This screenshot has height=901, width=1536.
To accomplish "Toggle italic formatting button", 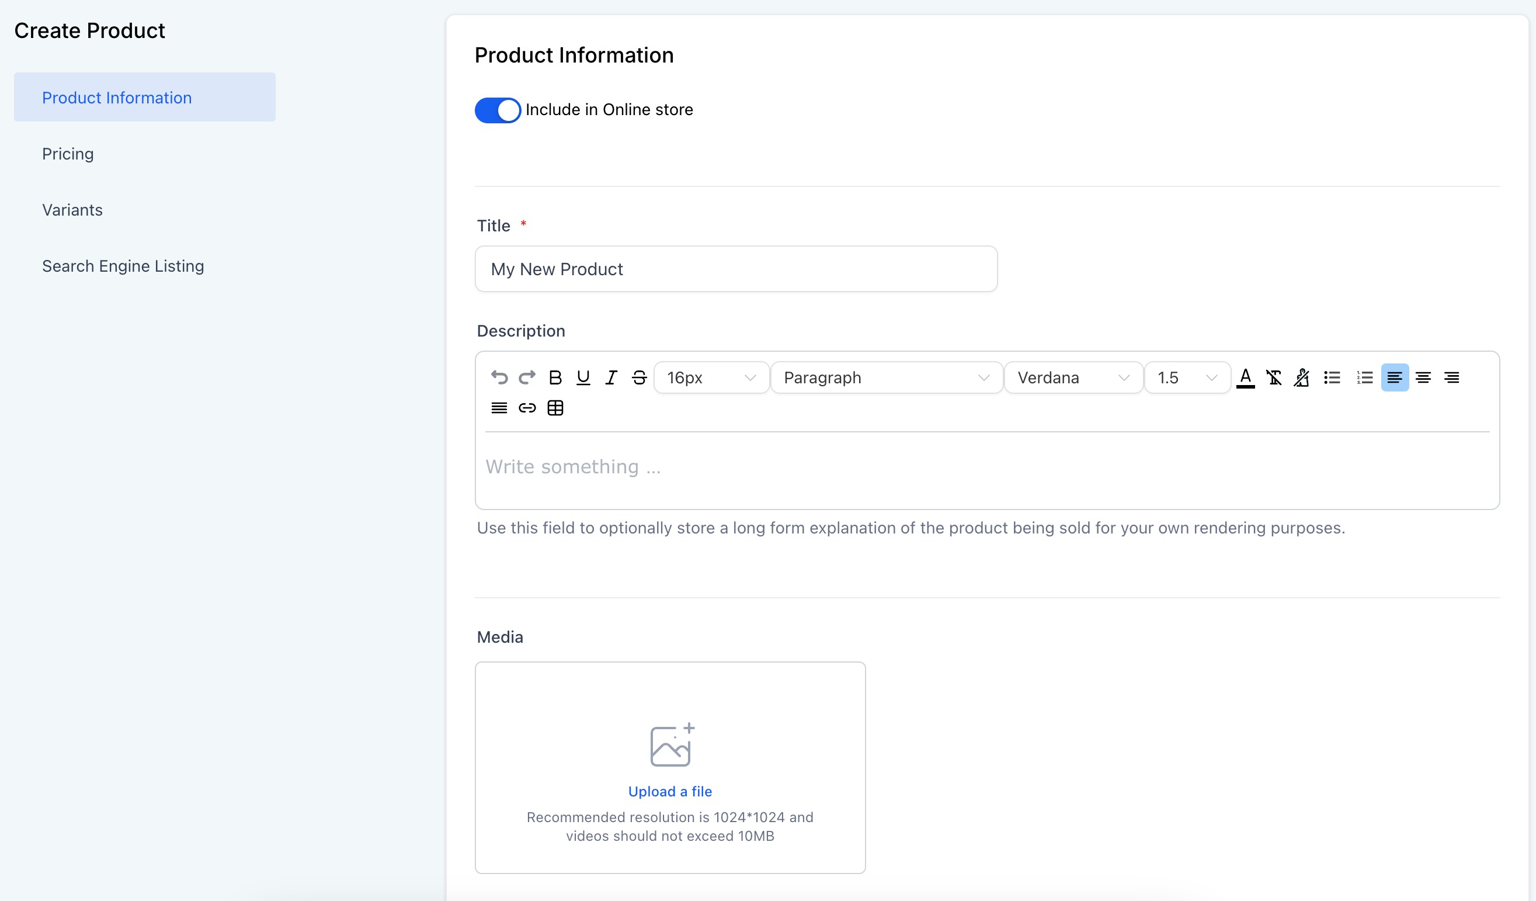I will (x=611, y=377).
